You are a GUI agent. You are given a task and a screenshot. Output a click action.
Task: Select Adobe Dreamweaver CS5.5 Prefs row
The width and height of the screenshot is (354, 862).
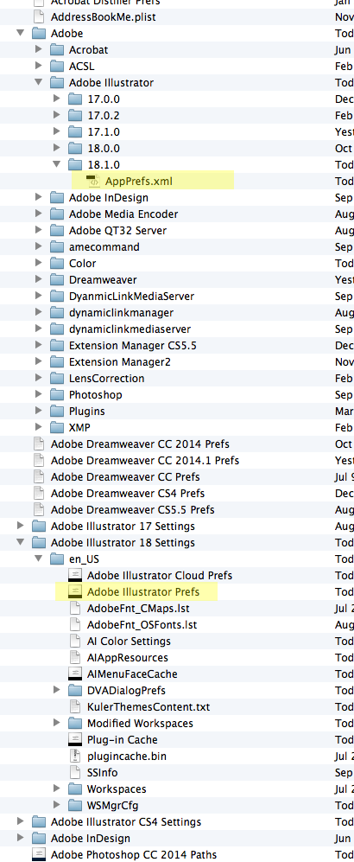pyautogui.click(x=177, y=509)
